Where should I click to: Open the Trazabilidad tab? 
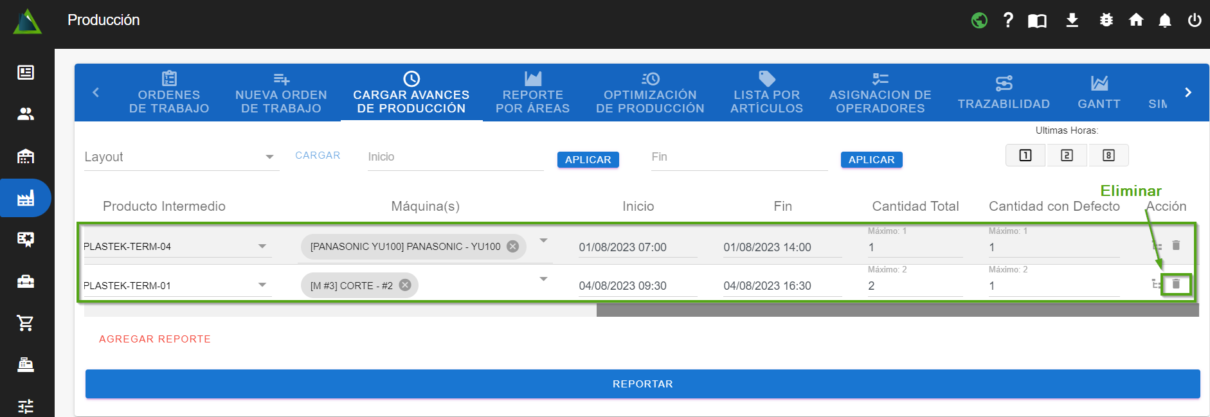[1003, 93]
